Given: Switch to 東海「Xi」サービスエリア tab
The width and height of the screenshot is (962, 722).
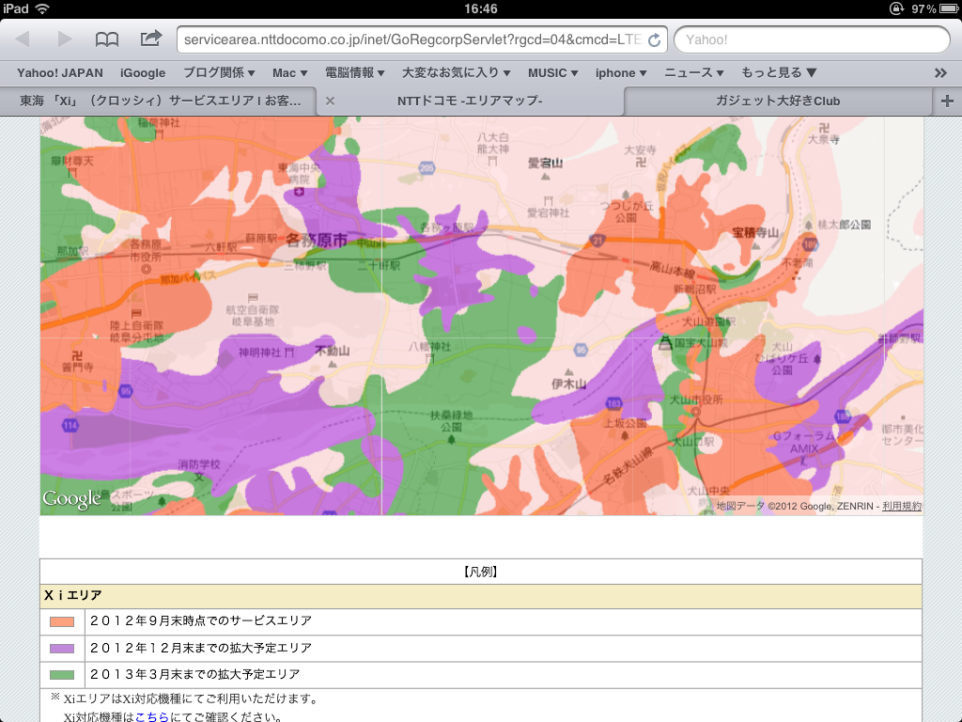Looking at the screenshot, I should (x=159, y=101).
